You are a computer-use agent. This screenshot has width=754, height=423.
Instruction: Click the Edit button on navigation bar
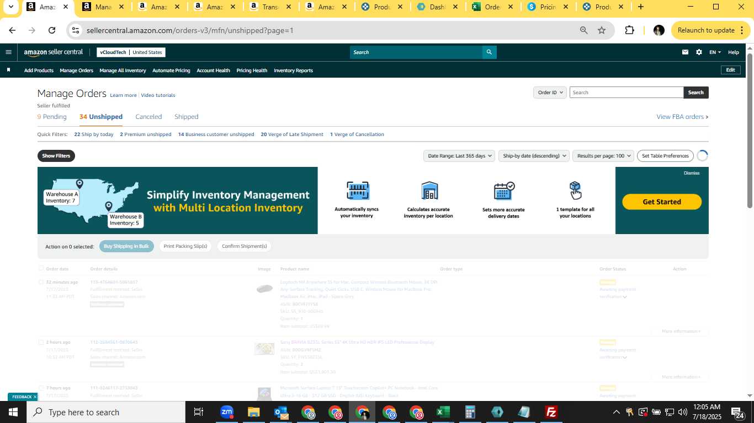pos(730,70)
